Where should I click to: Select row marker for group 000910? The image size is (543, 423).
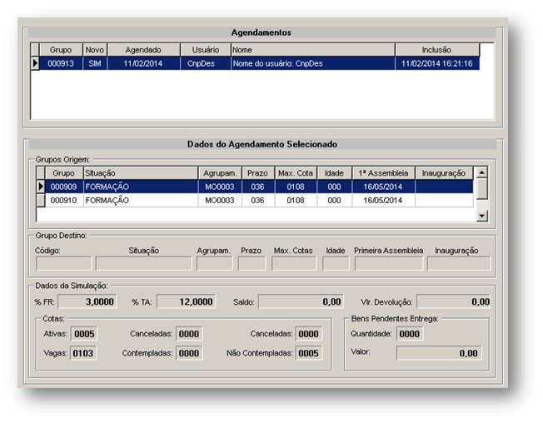41,200
